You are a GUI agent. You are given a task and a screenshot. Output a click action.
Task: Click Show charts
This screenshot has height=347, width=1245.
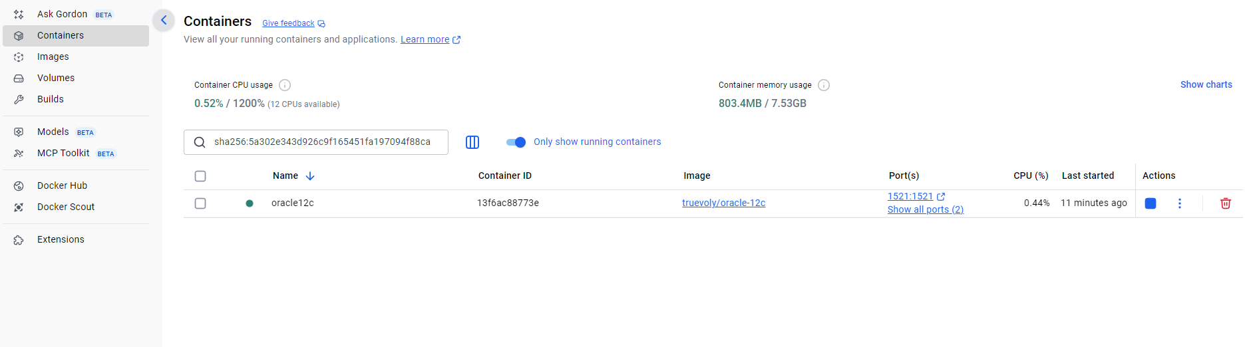point(1206,84)
